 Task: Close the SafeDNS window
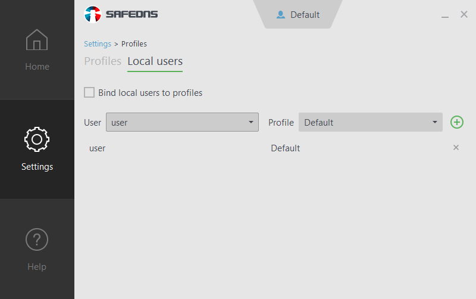464,14
